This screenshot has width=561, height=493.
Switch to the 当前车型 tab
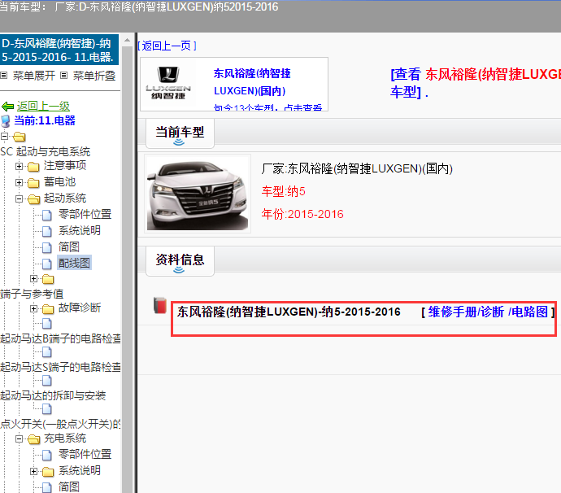pyautogui.click(x=180, y=133)
